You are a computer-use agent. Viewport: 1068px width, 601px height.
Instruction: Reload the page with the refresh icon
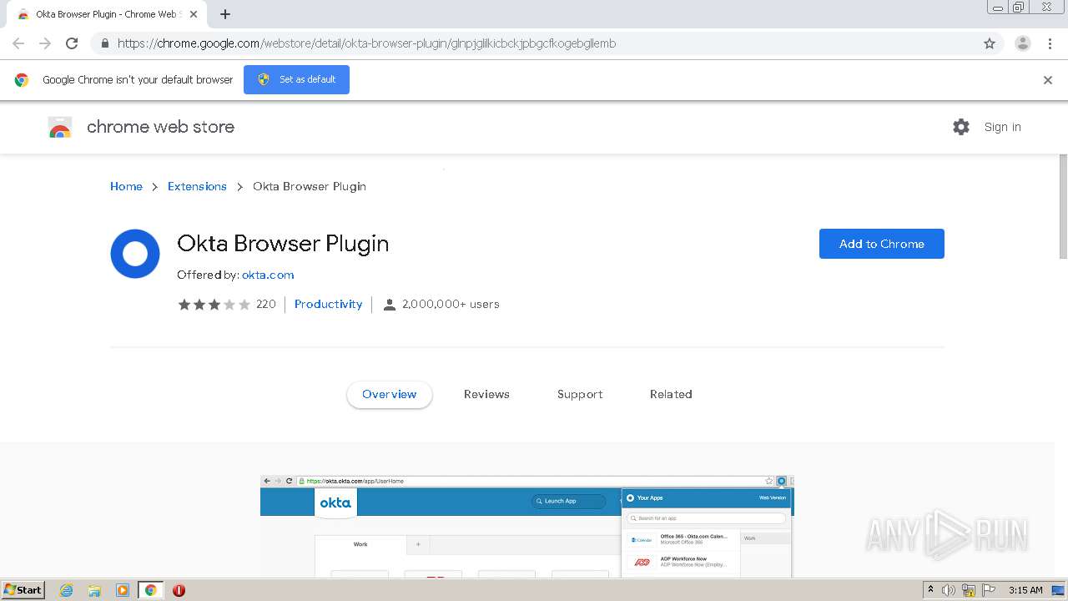(72, 43)
